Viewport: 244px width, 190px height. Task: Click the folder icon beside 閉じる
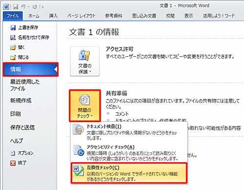pos(13,58)
